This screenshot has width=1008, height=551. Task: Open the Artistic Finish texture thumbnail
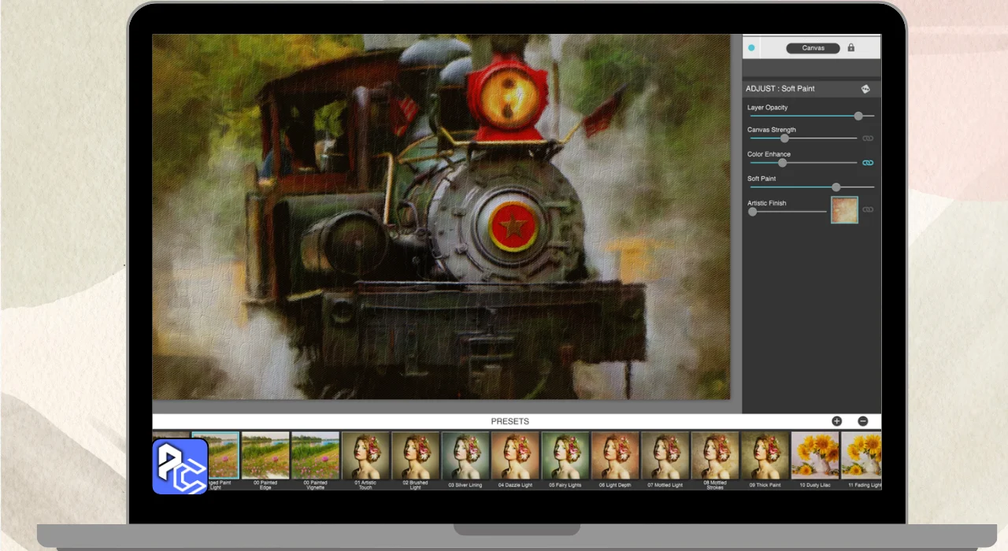(x=844, y=210)
